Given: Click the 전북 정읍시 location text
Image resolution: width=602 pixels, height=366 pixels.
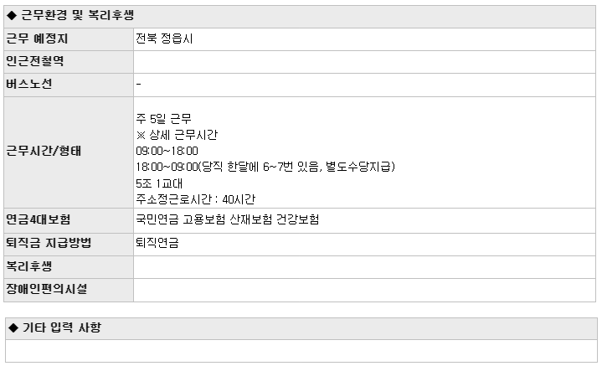Looking at the screenshot, I should tap(164, 39).
